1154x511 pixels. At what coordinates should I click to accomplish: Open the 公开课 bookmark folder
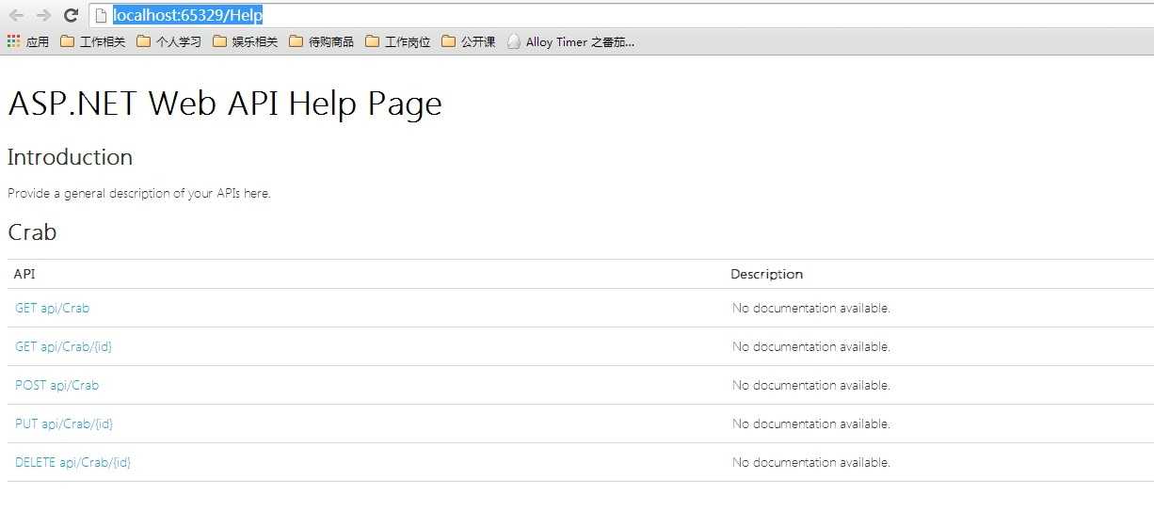pos(468,41)
